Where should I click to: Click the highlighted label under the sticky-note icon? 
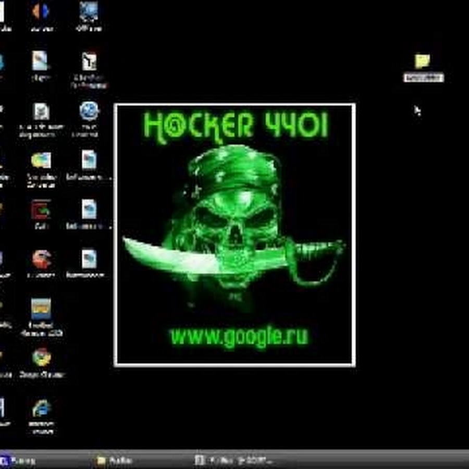[424, 78]
